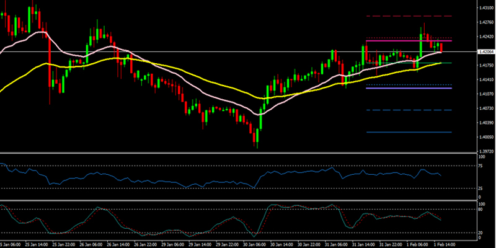Click the RSI 75 level label
496x248 pixels.
481,166
